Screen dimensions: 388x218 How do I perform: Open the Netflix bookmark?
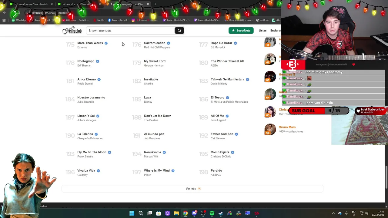tap(98, 20)
